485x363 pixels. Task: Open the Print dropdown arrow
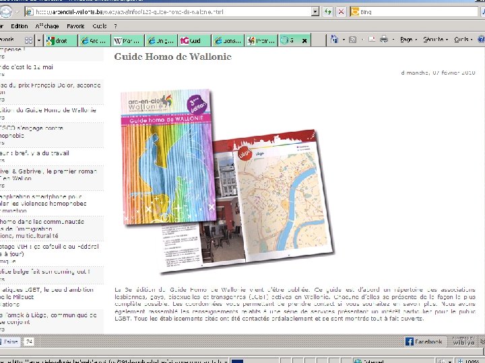[x=393, y=40]
